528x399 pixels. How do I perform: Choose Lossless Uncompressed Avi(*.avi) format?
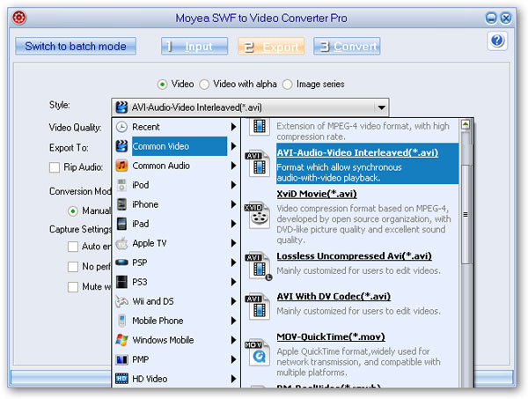354,256
